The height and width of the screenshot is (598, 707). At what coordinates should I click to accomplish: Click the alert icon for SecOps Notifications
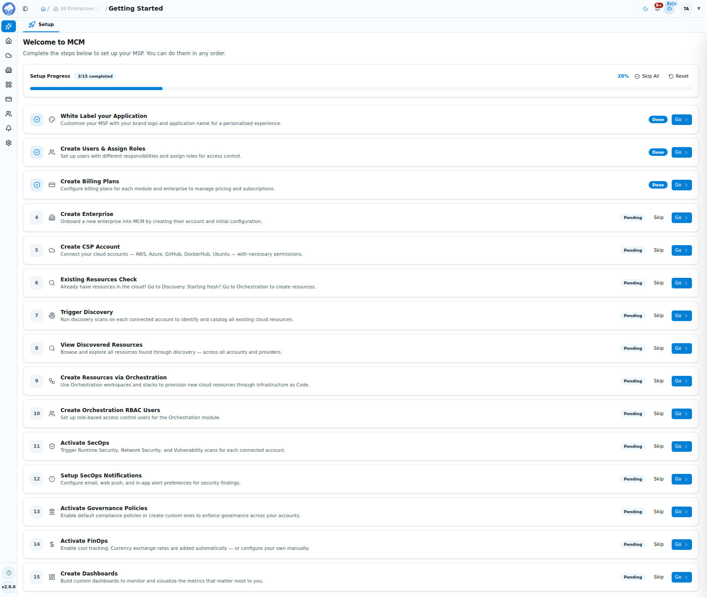click(52, 479)
